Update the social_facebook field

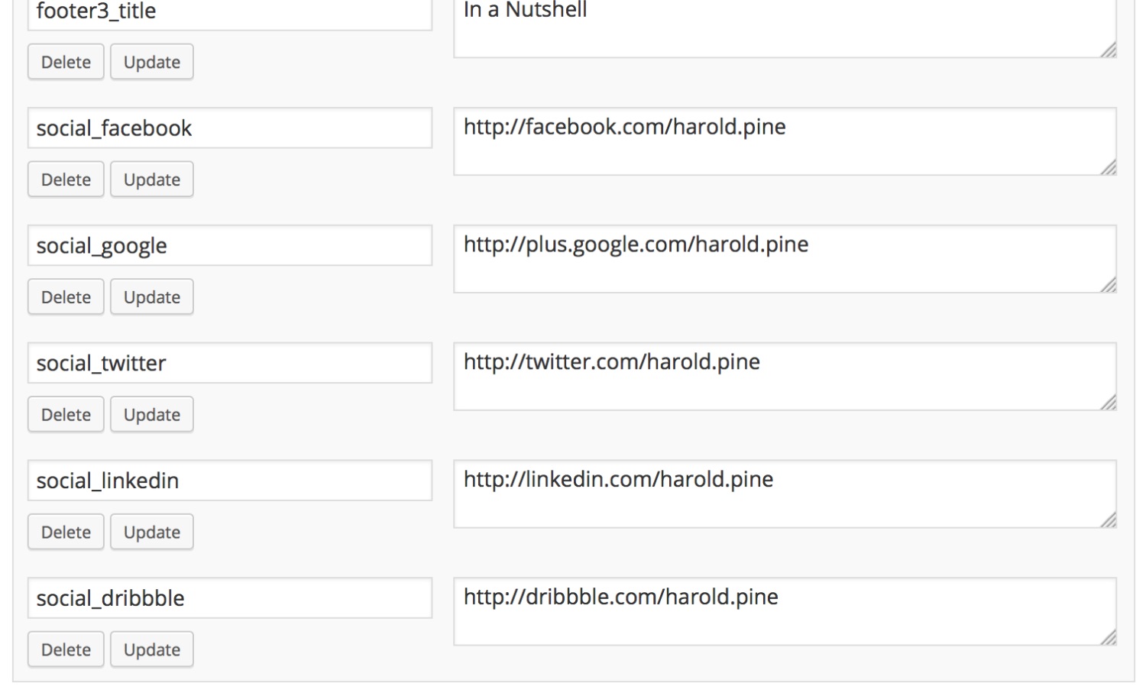point(151,180)
